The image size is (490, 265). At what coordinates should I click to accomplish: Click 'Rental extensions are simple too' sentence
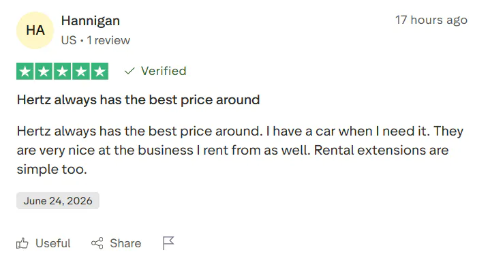pos(232,159)
